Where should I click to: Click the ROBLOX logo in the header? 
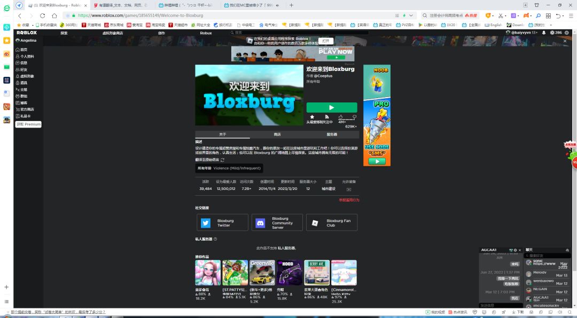(27, 33)
